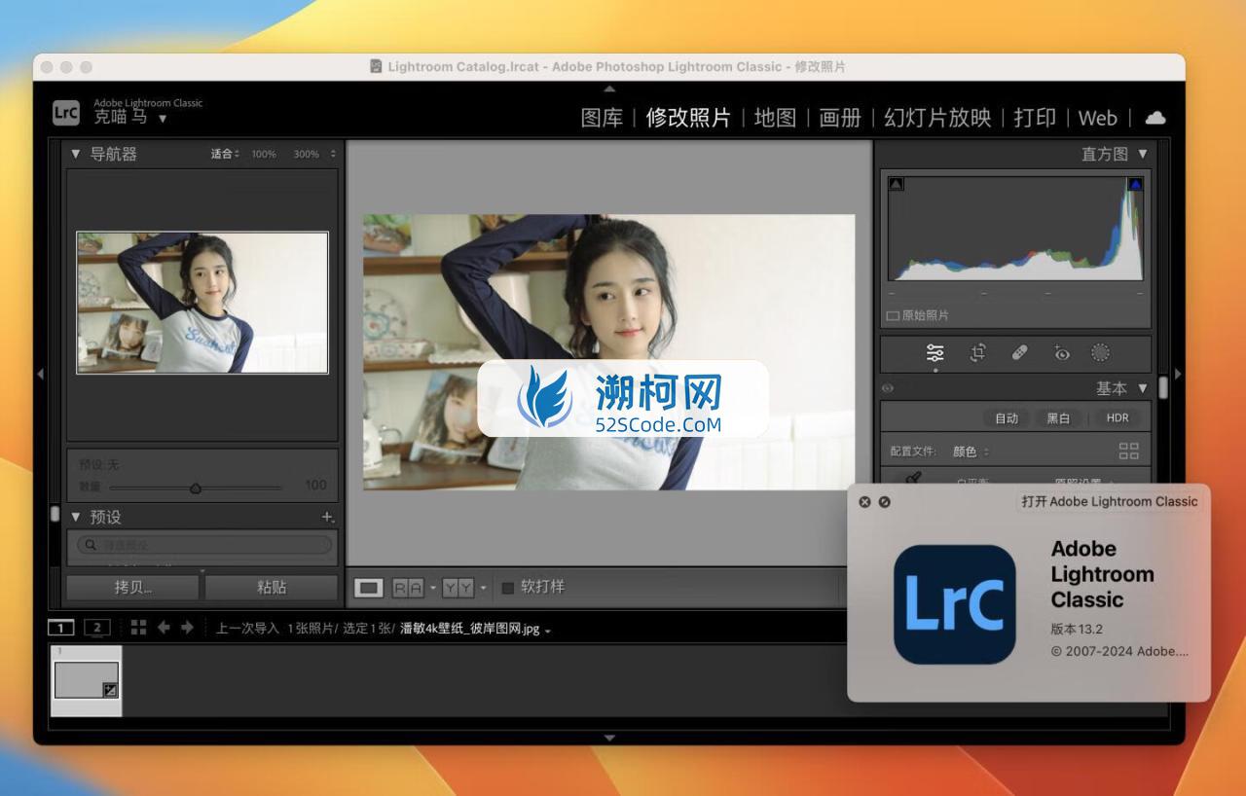The width and height of the screenshot is (1246, 796).
Task: Switch to Loupe view icon
Action: [x=369, y=588]
